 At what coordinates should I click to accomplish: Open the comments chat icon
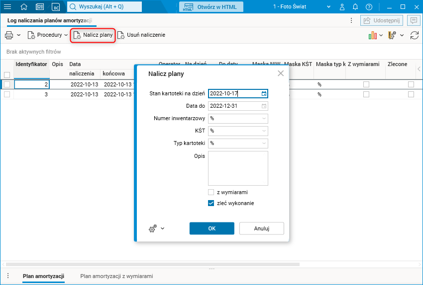click(414, 20)
